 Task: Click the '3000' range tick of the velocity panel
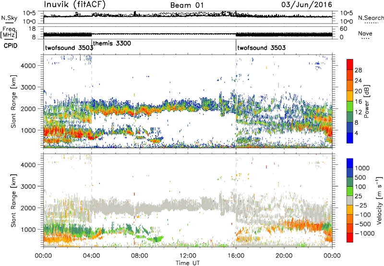tap(28, 186)
